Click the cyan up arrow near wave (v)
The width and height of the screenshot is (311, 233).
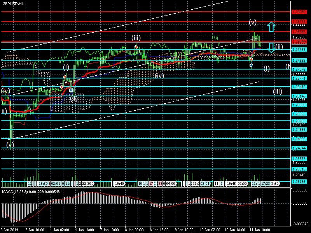(x=271, y=27)
